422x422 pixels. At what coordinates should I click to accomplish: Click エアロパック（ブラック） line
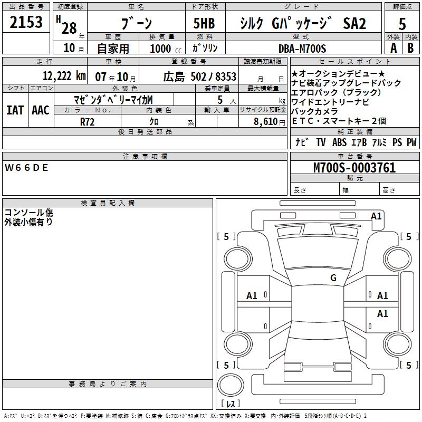[x=337, y=92]
